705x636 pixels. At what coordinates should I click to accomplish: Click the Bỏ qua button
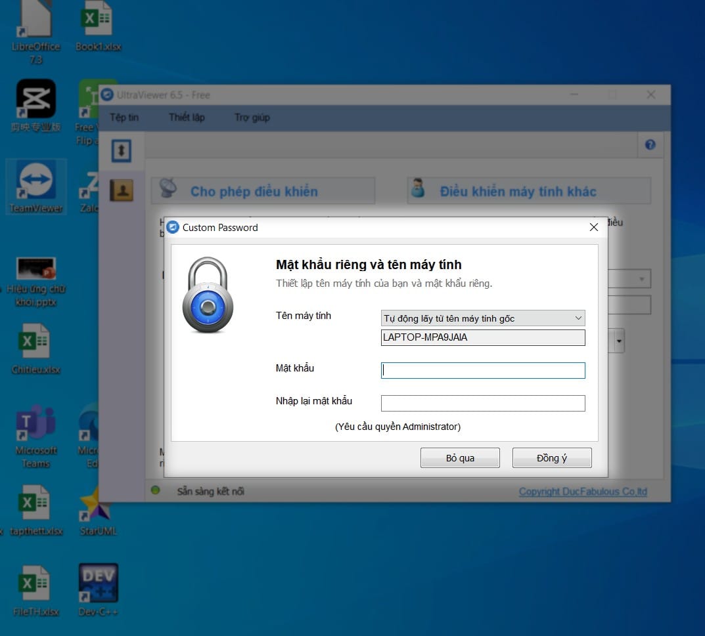(x=460, y=457)
